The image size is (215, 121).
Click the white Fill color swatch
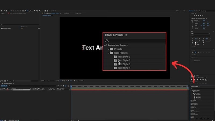click(x=196, y=43)
